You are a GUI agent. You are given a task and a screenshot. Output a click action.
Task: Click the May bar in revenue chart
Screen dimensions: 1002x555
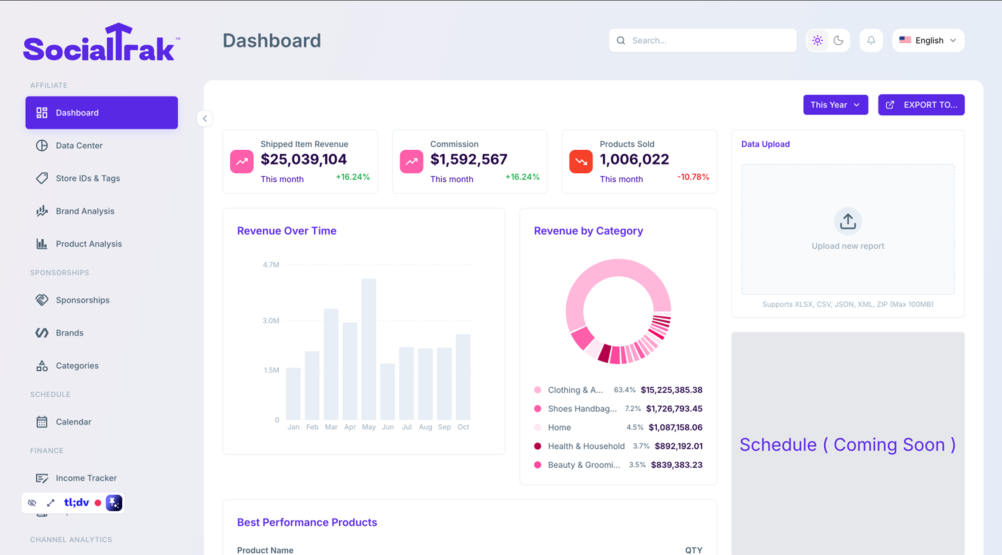point(369,349)
